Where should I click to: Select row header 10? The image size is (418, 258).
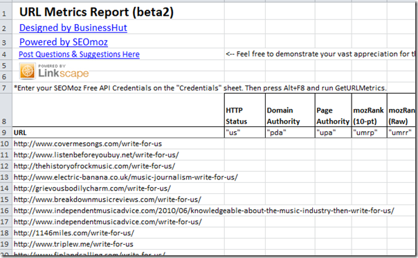point(6,143)
